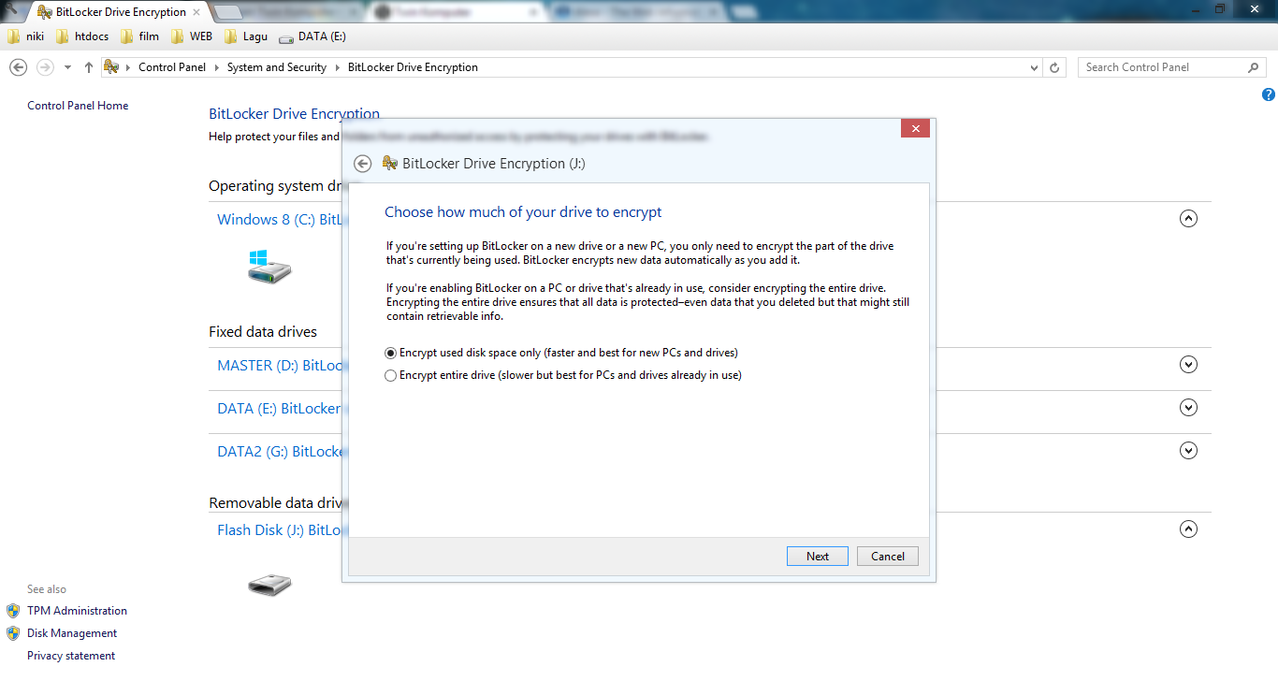Click Control Panel breadcrumb
The height and width of the screenshot is (681, 1278).
(x=172, y=67)
